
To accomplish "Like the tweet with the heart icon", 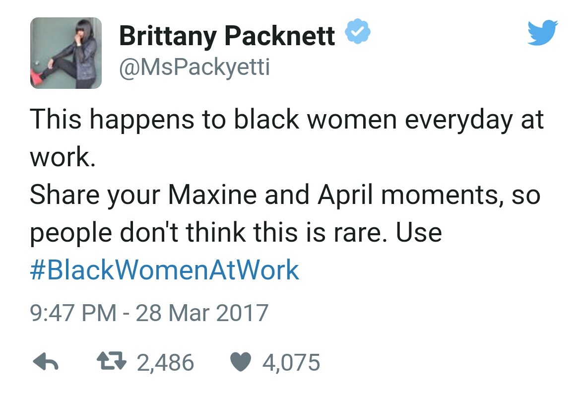I will point(243,363).
